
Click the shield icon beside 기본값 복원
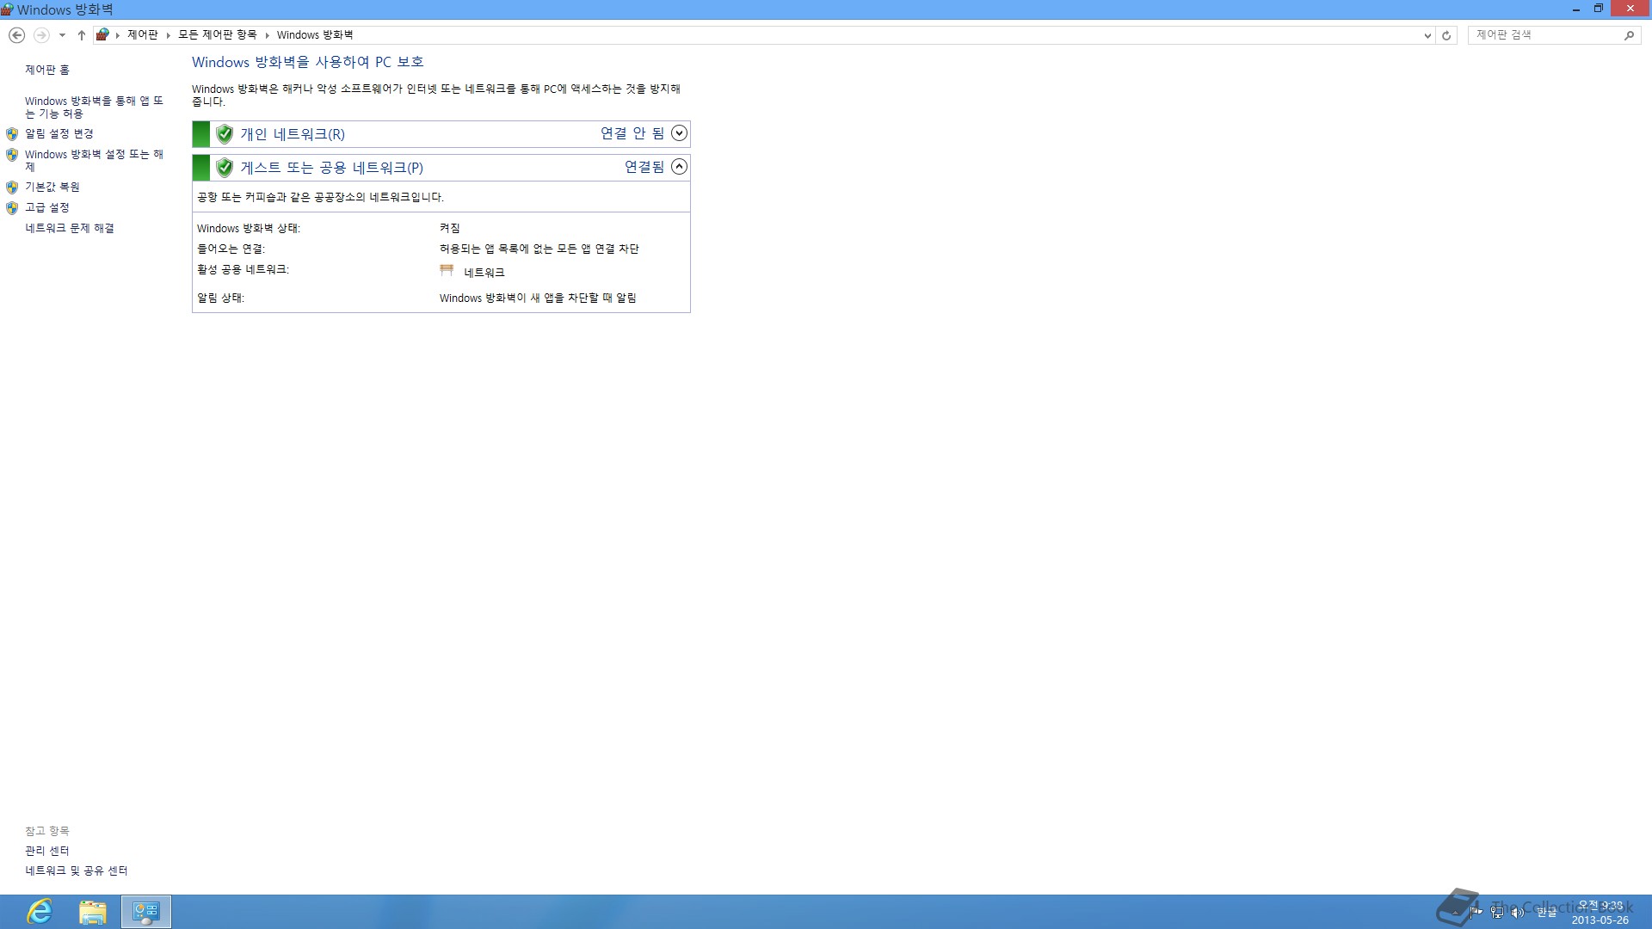tap(12, 187)
